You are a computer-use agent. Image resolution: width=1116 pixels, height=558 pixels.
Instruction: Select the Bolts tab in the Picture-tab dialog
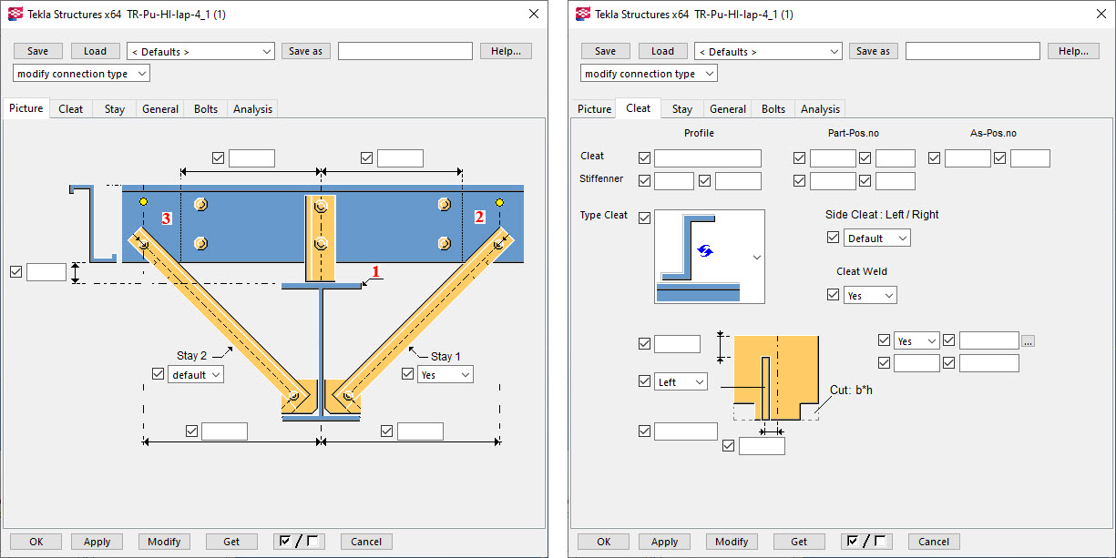(x=206, y=109)
